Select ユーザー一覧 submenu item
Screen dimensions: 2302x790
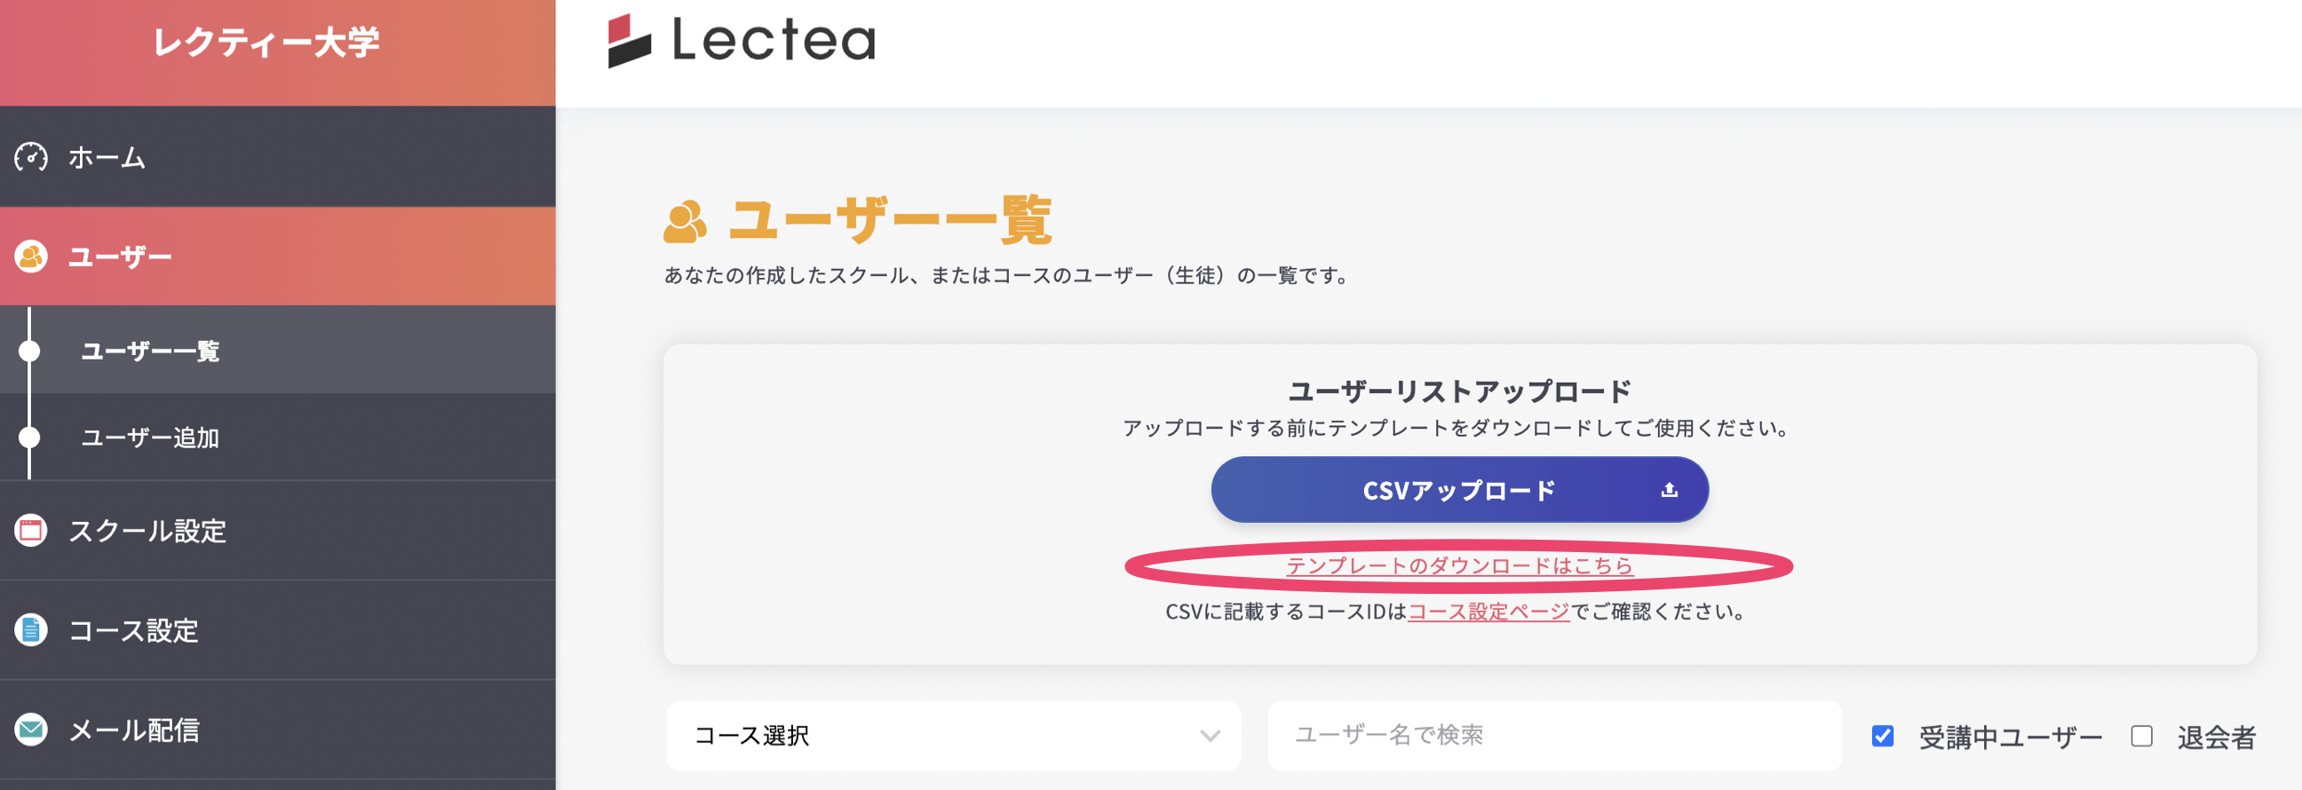tap(150, 351)
